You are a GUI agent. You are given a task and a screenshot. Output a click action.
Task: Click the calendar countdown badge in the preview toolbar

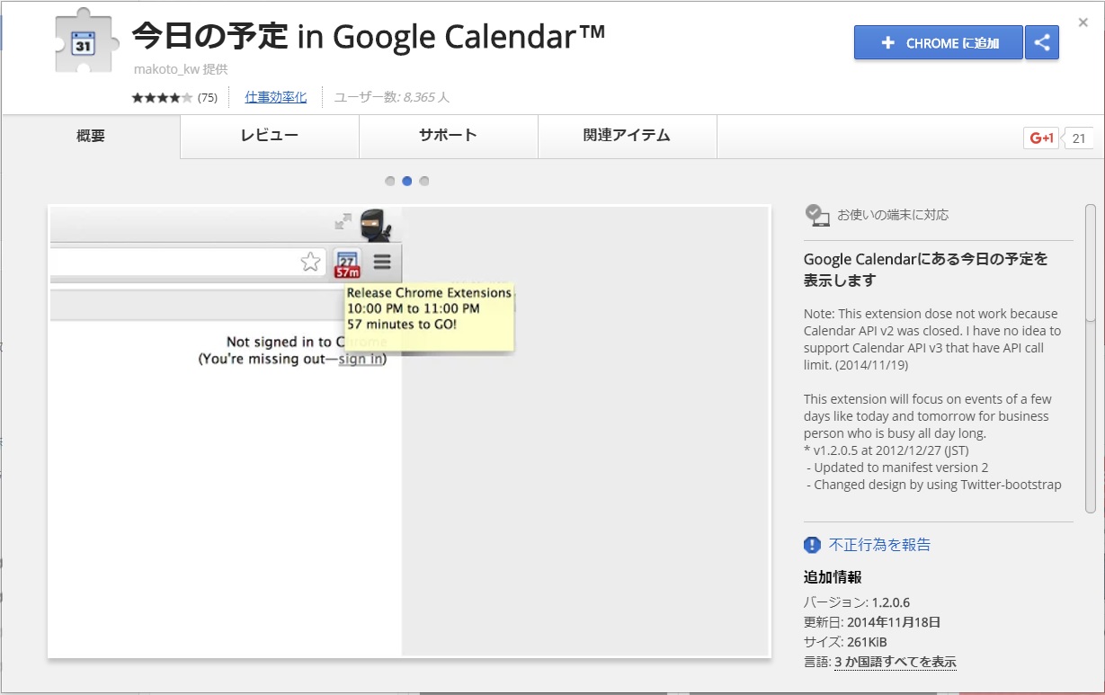[x=349, y=262]
